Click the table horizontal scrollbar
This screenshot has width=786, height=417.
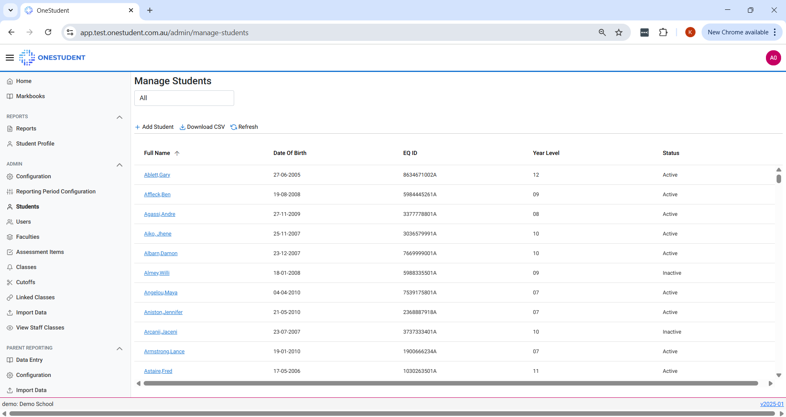click(x=450, y=383)
